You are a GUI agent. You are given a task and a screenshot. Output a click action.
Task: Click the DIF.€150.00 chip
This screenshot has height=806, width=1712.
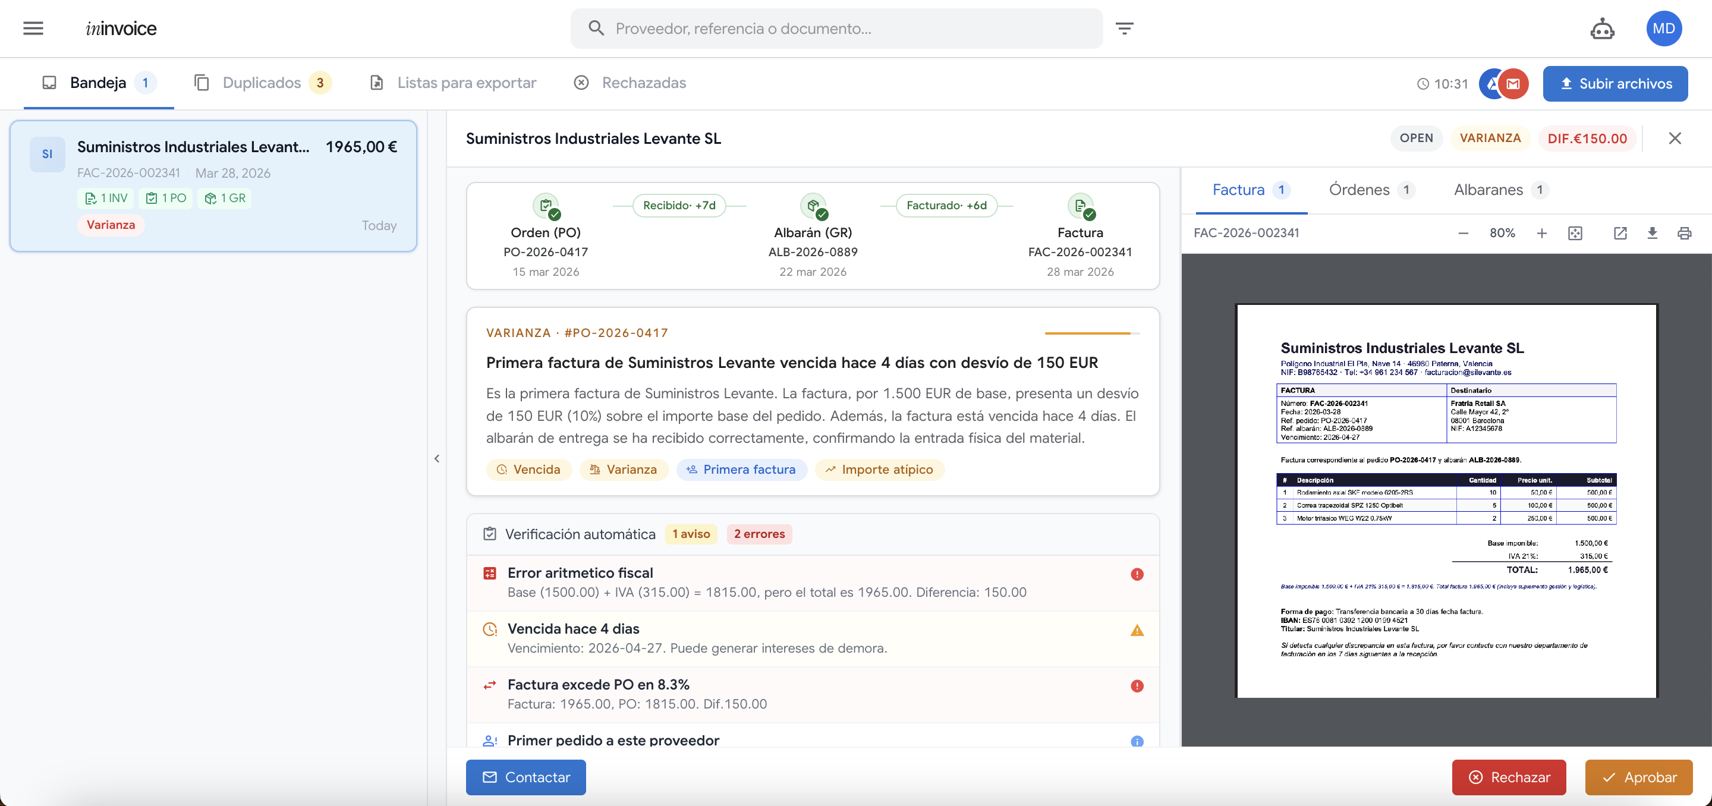[1587, 138]
